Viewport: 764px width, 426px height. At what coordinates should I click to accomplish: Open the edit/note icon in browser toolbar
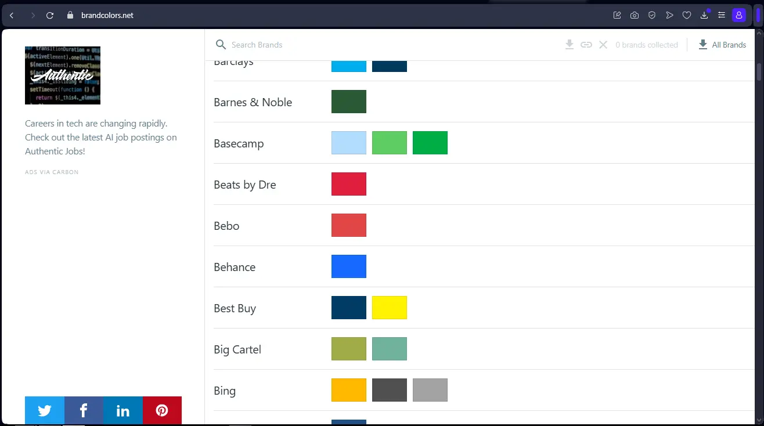click(617, 16)
